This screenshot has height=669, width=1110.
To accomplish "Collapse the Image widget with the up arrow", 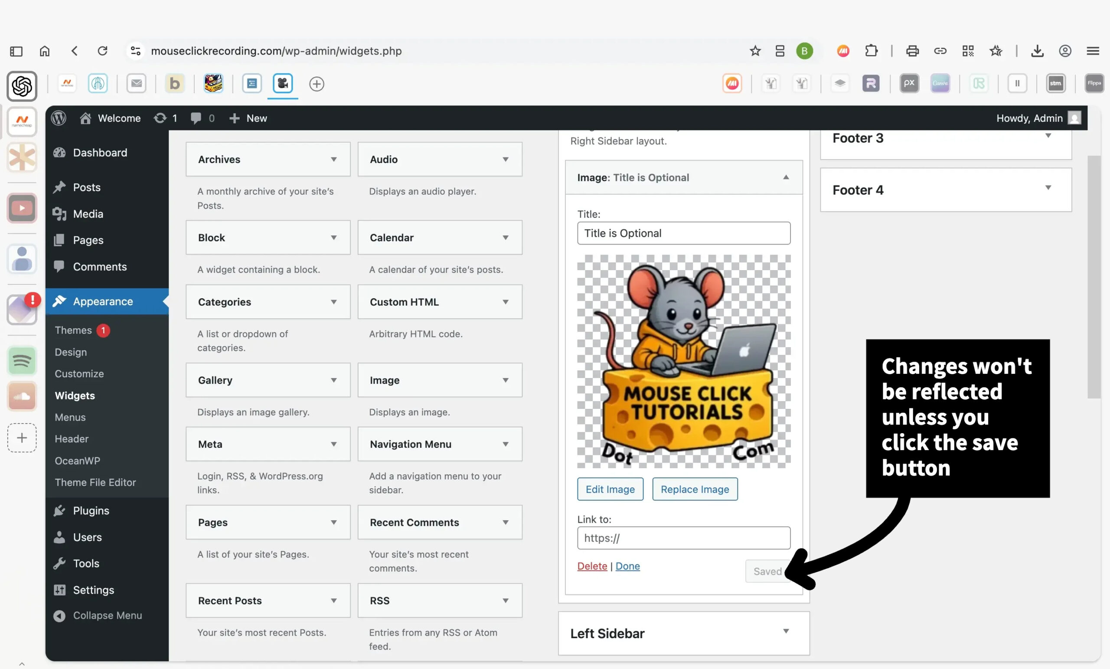I will tap(786, 177).
